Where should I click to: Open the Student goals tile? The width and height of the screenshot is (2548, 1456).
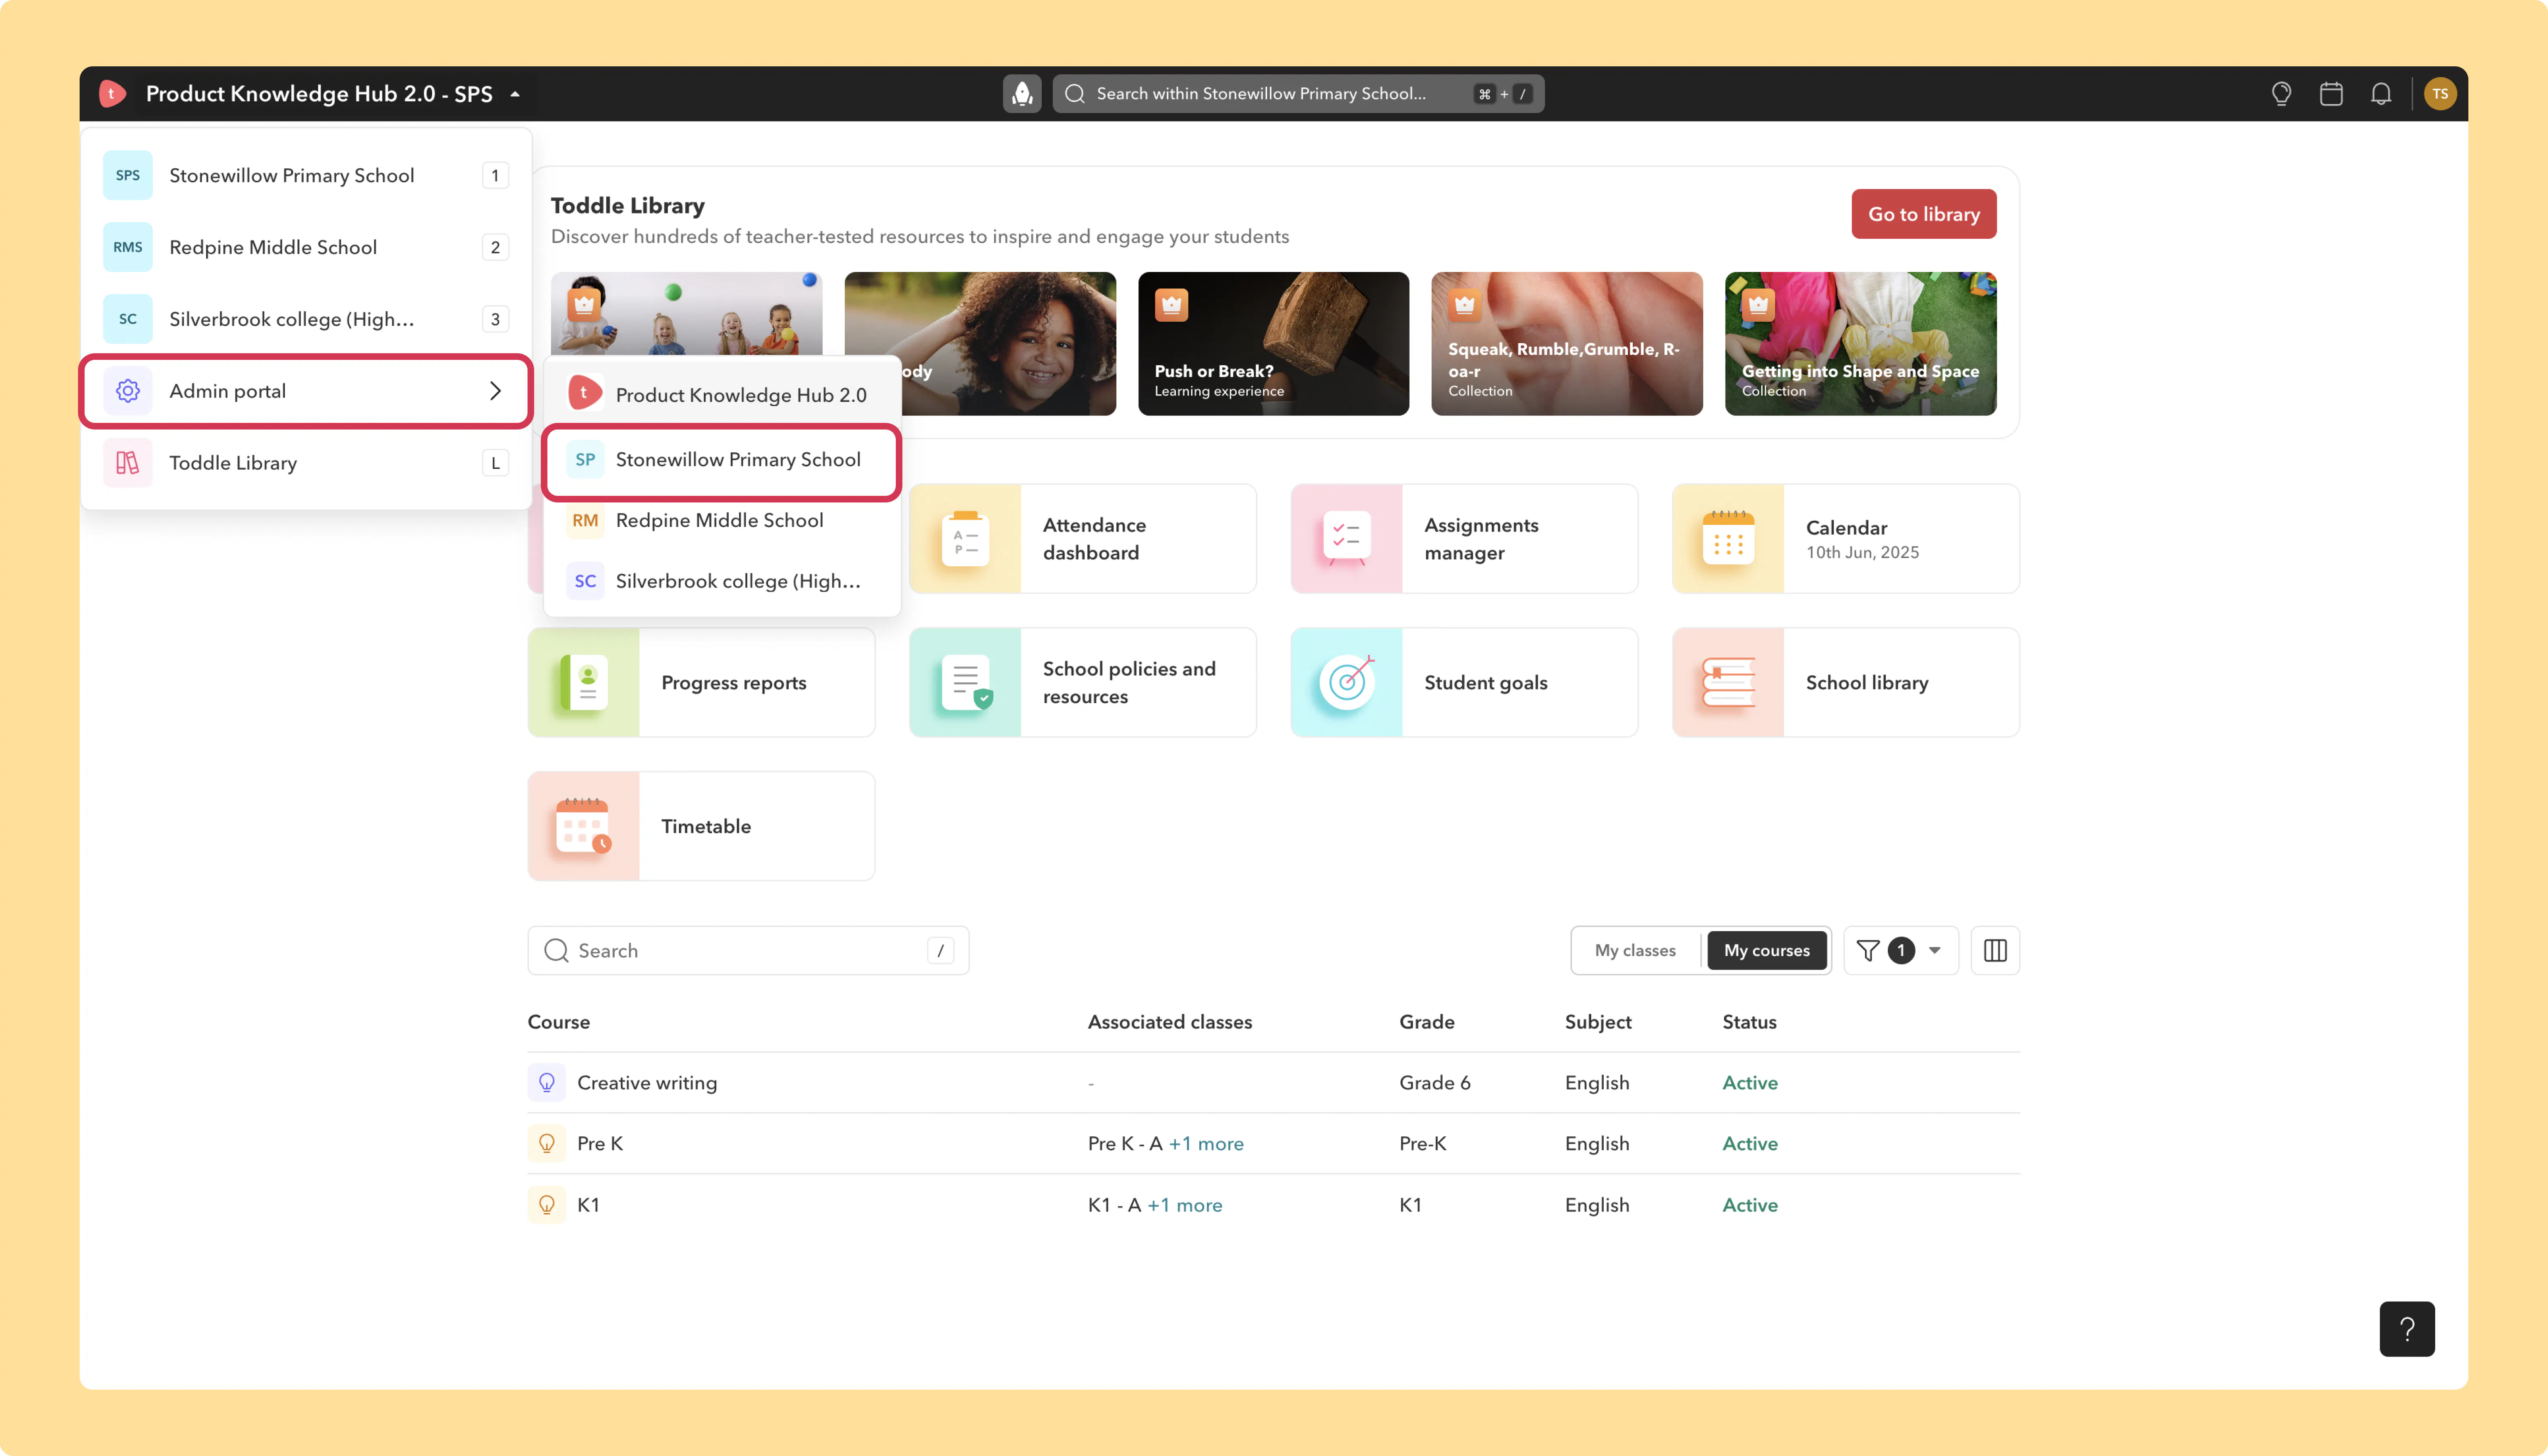(x=1464, y=683)
